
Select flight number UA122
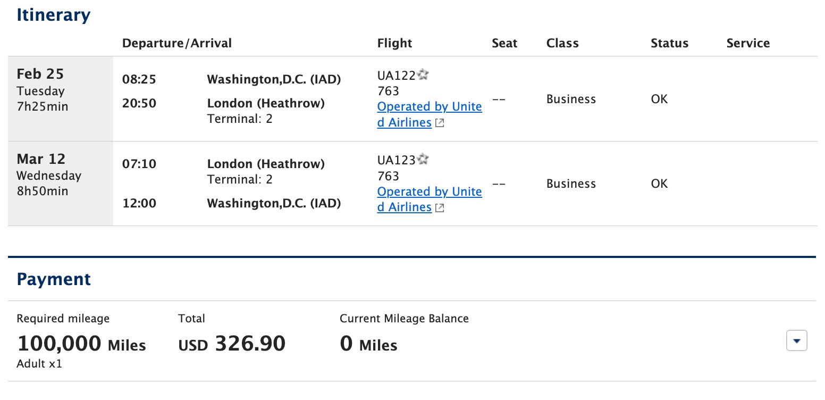(x=394, y=76)
